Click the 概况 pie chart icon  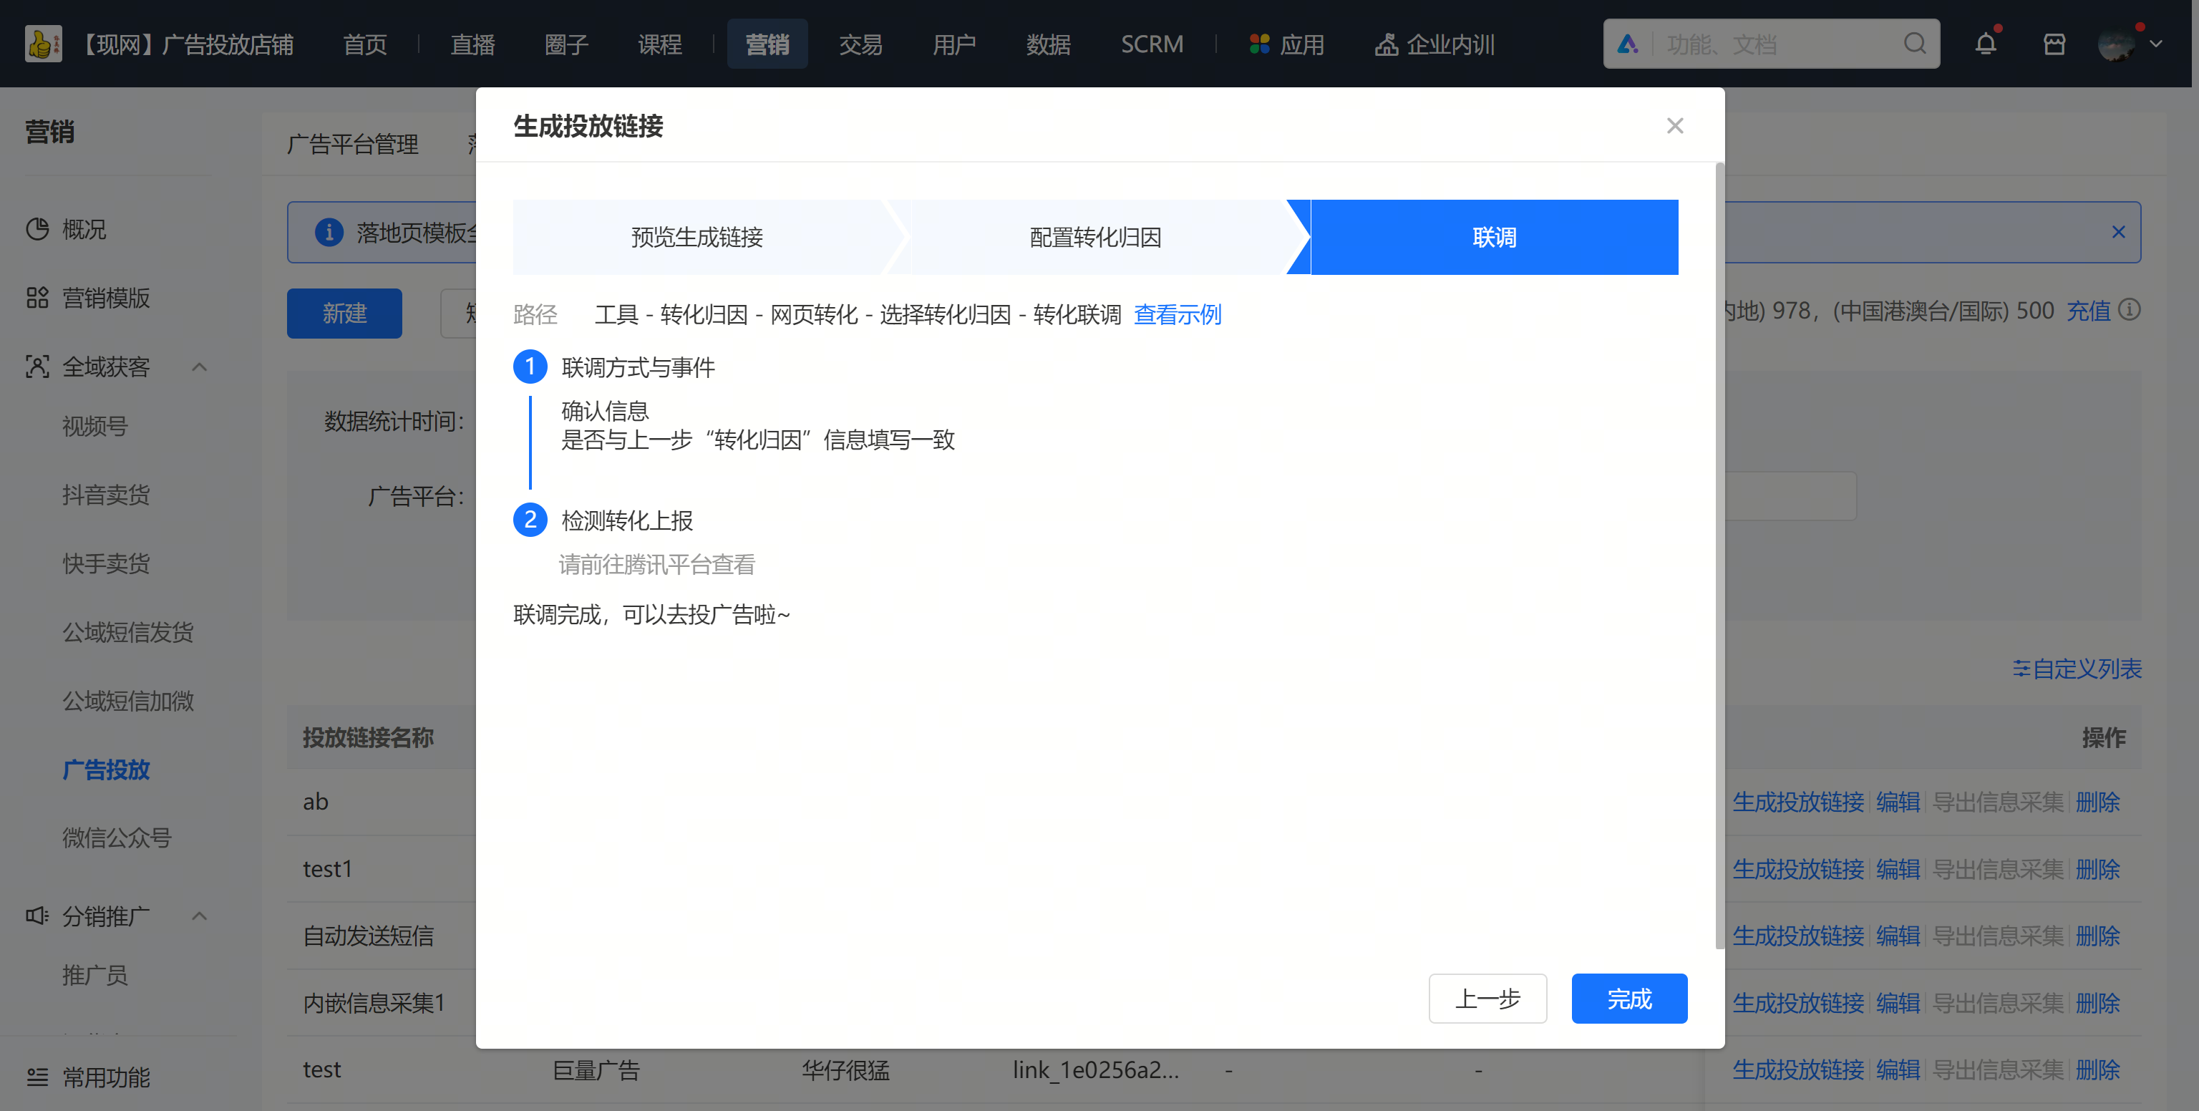coord(37,229)
